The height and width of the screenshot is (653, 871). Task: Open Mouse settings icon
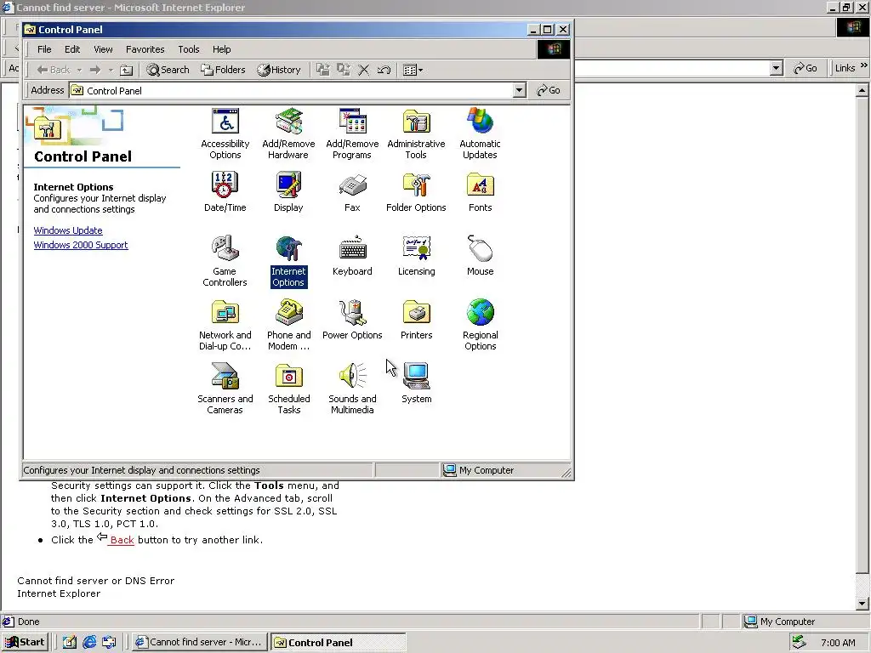coord(480,255)
